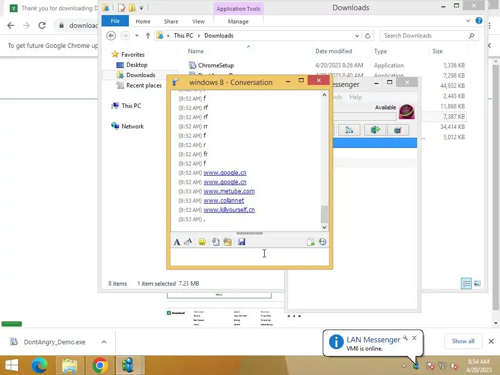500x375 pixels.
Task: Open the www.metube.com link
Action: [229, 191]
